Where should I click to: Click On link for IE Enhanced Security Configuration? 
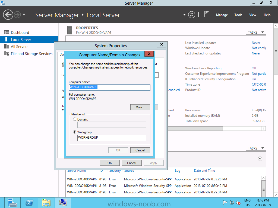[254, 79]
